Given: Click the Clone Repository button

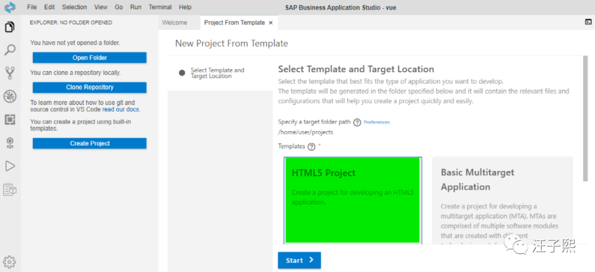Looking at the screenshot, I should pos(89,87).
